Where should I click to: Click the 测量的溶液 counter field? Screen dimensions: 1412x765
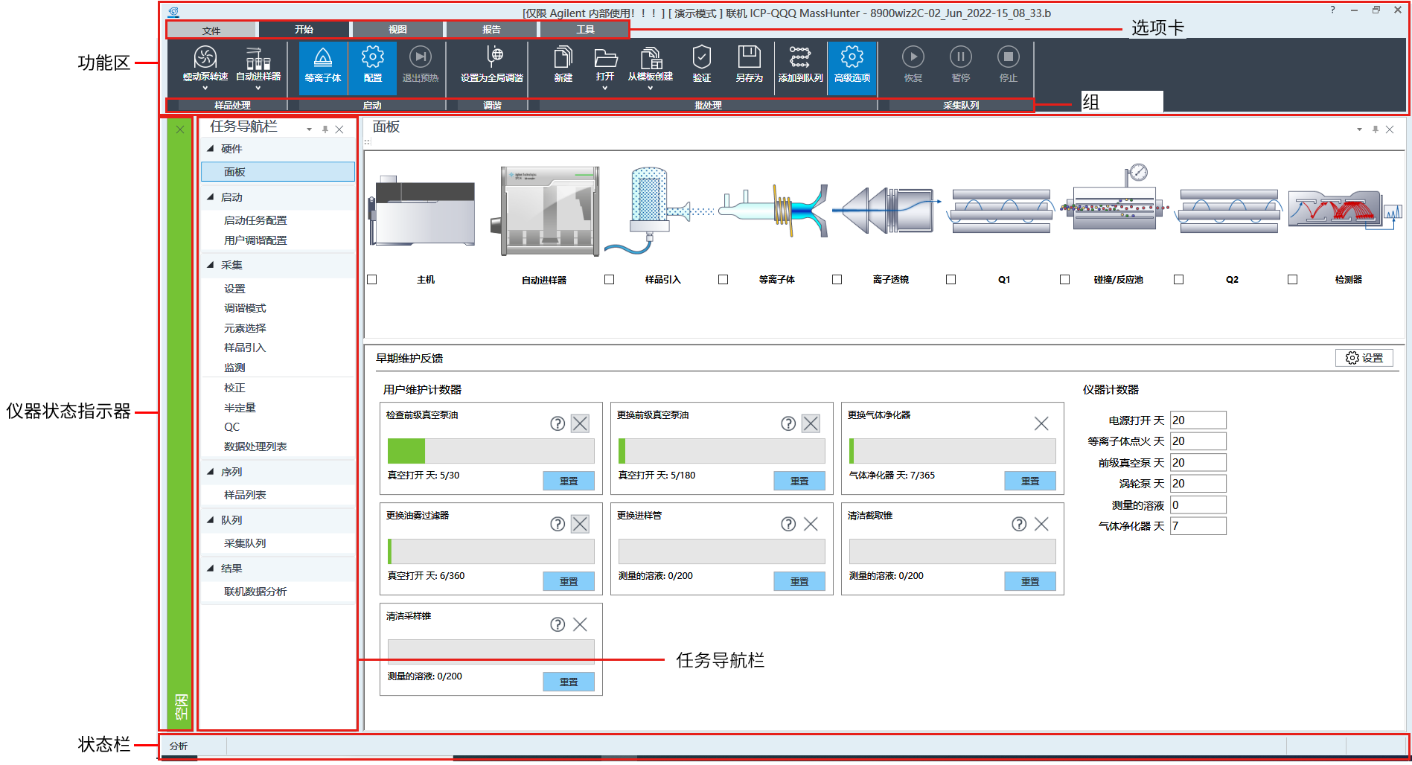(x=1198, y=505)
